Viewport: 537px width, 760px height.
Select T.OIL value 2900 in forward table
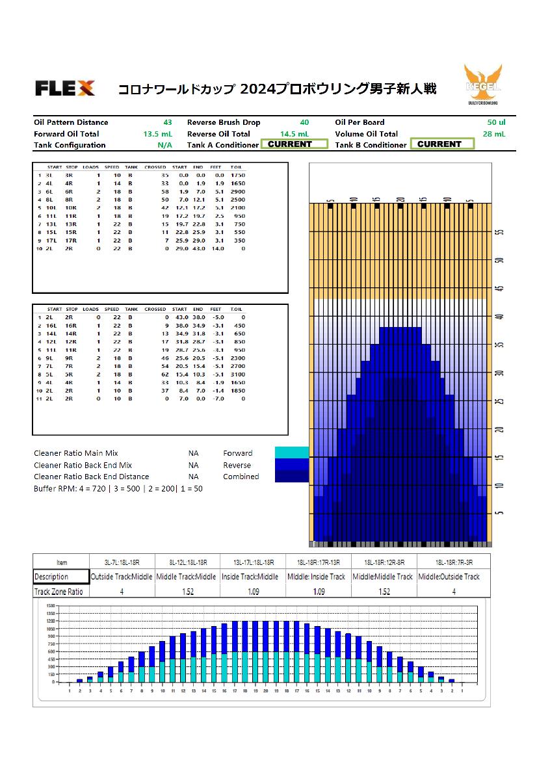point(237,192)
